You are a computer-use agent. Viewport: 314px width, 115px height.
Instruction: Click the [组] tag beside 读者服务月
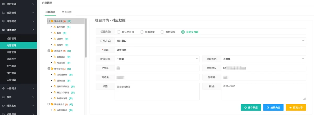pyautogui.click(x=71, y=104)
